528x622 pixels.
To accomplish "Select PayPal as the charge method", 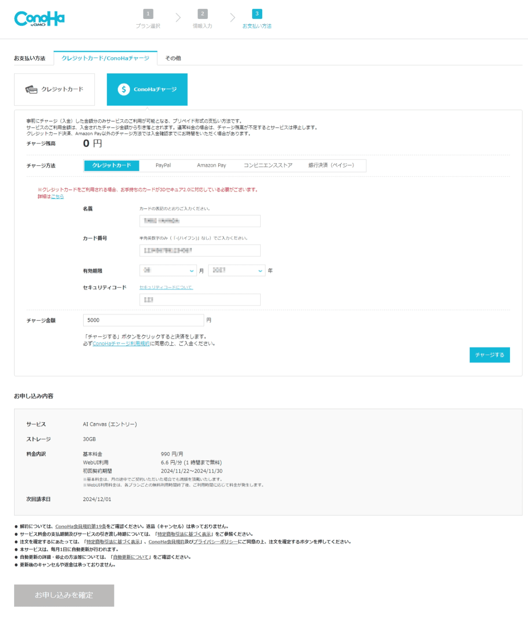I will tap(163, 165).
